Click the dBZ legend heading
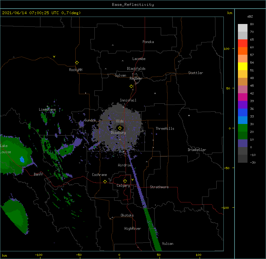The width and height of the screenshot is (266, 259). point(250,16)
